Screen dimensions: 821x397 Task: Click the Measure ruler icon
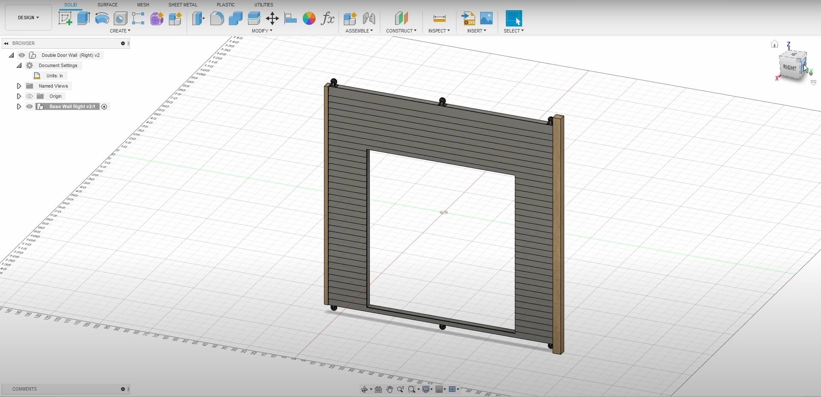coord(439,18)
